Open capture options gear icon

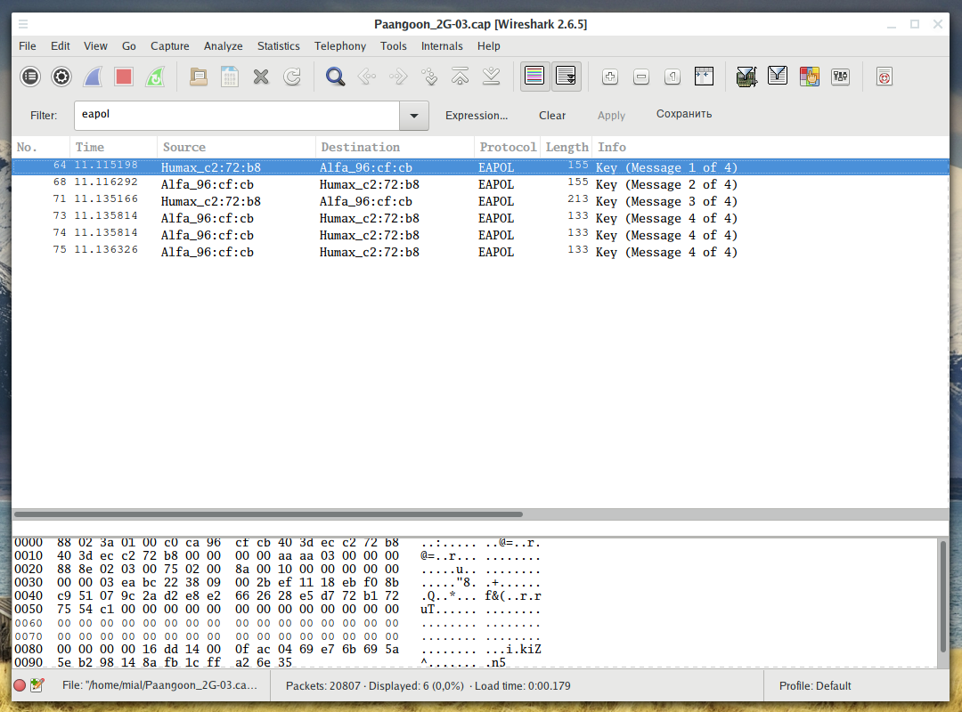(x=61, y=77)
